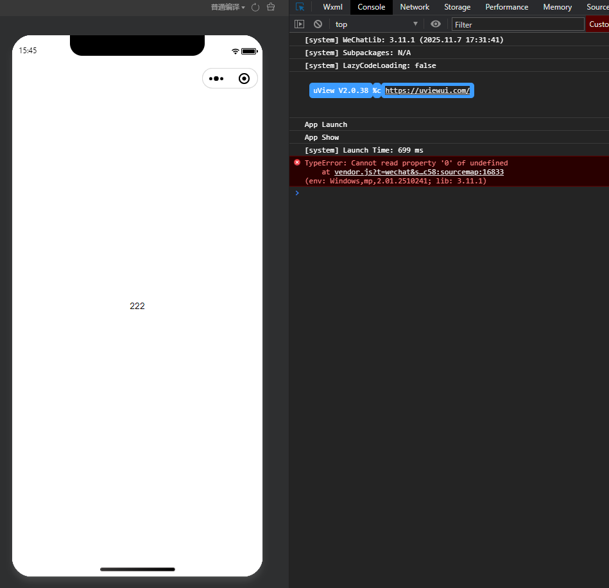609x588 pixels.
Task: Open vendor.js sourcemap error link
Action: (418, 172)
